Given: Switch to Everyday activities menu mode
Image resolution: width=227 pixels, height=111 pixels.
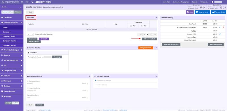Looking at the screenshot, I should tap(8, 12).
